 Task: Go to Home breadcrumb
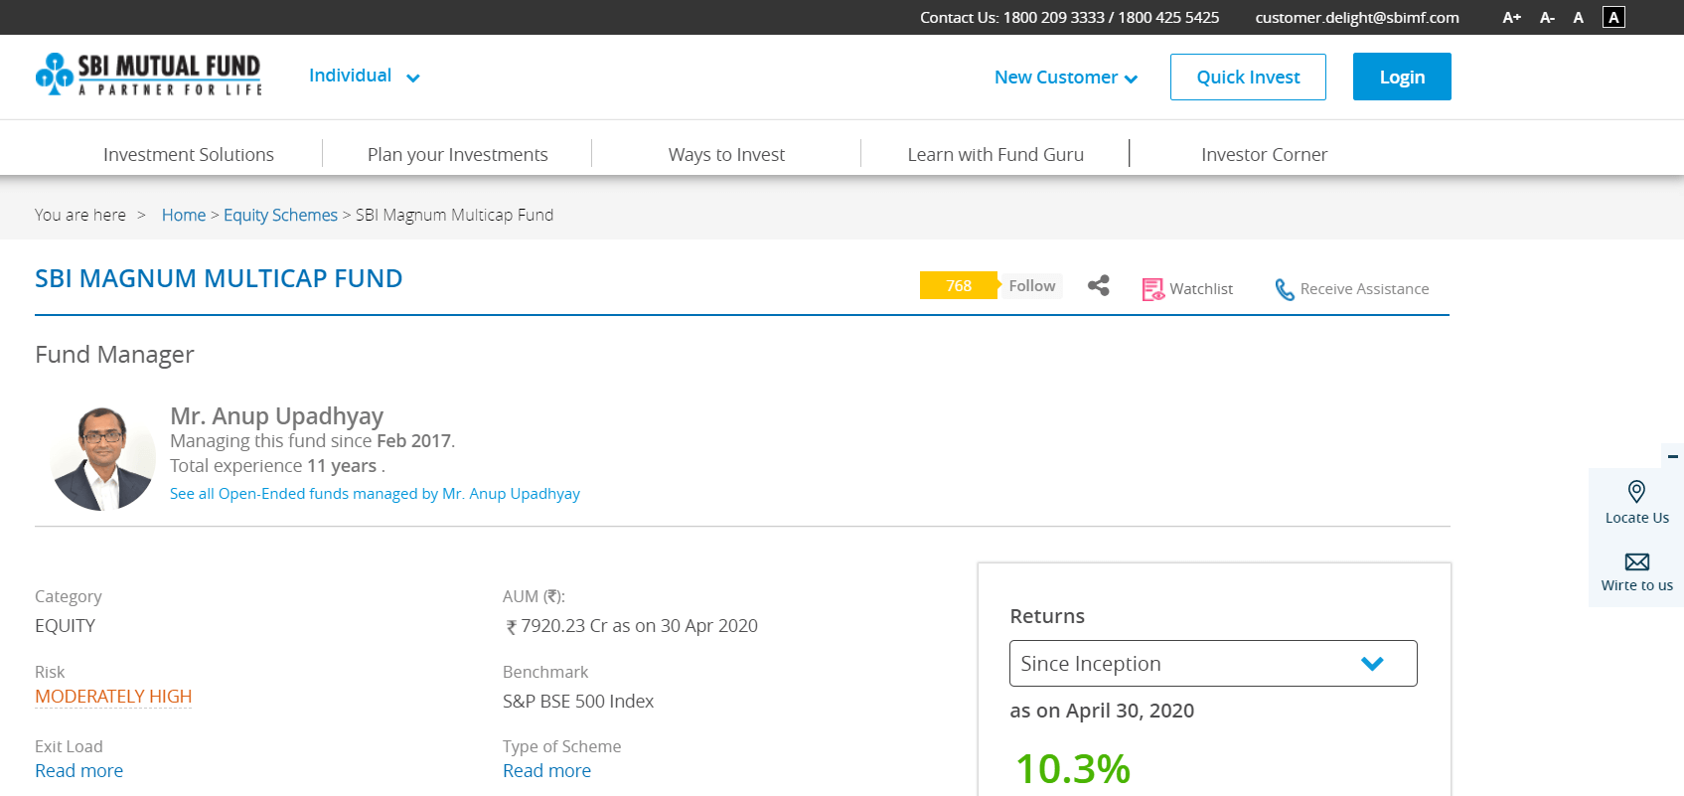click(184, 215)
